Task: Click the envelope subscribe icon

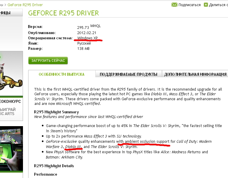Action: click(x=174, y=5)
